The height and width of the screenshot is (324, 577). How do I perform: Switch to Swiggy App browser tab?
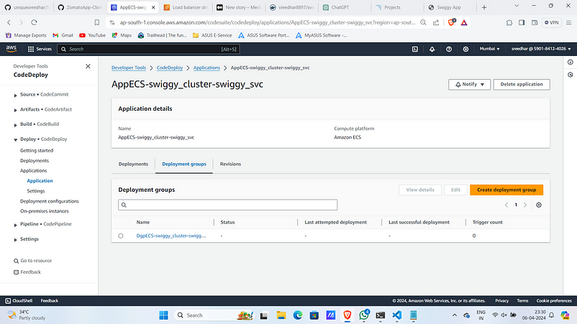tap(448, 7)
